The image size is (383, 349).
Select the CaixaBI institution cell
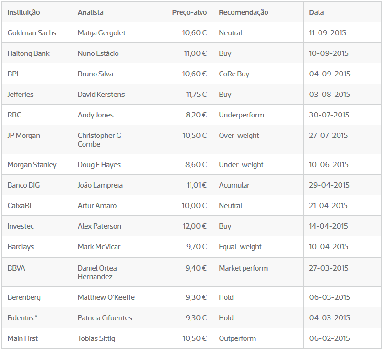20,206
